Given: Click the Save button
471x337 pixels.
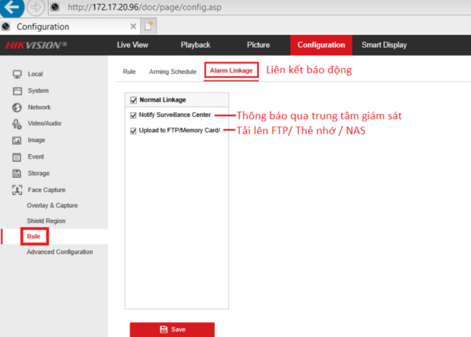Looking at the screenshot, I should [x=172, y=329].
